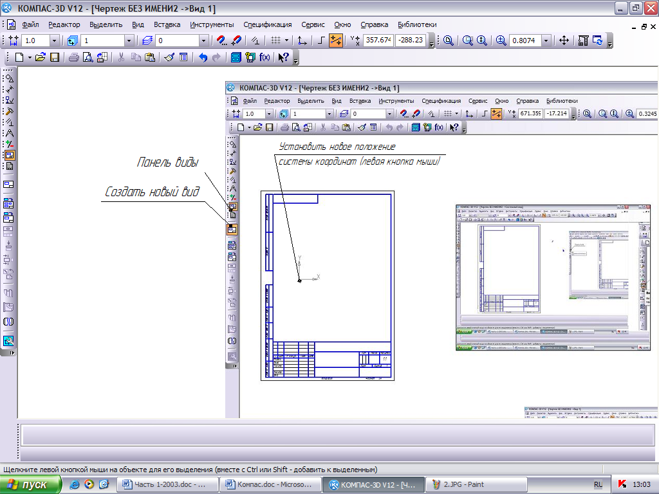Click the embedded small KOMPAS screenshot thumbnail
The height and width of the screenshot is (494, 659).
[x=553, y=277]
